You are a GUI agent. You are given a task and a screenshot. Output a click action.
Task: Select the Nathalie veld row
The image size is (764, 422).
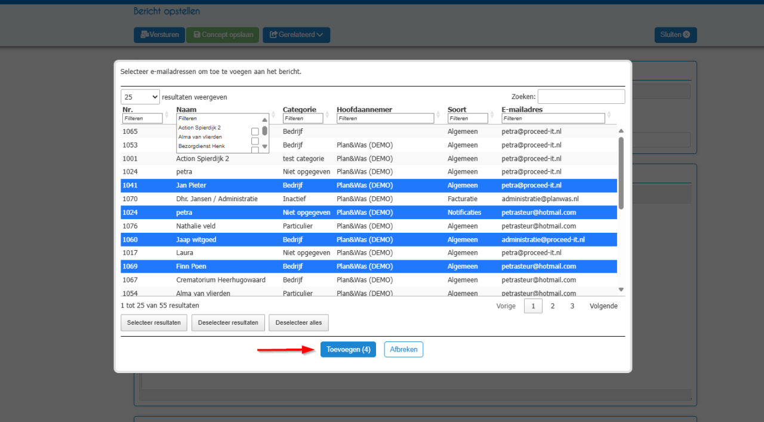tap(369, 226)
